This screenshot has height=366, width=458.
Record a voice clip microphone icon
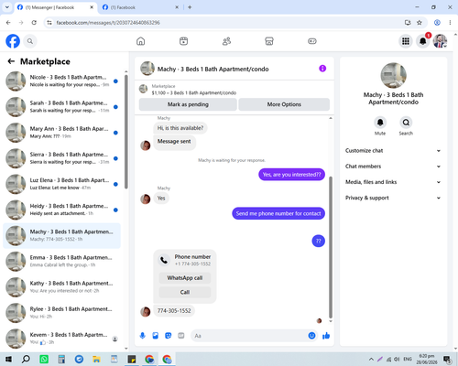point(143,336)
